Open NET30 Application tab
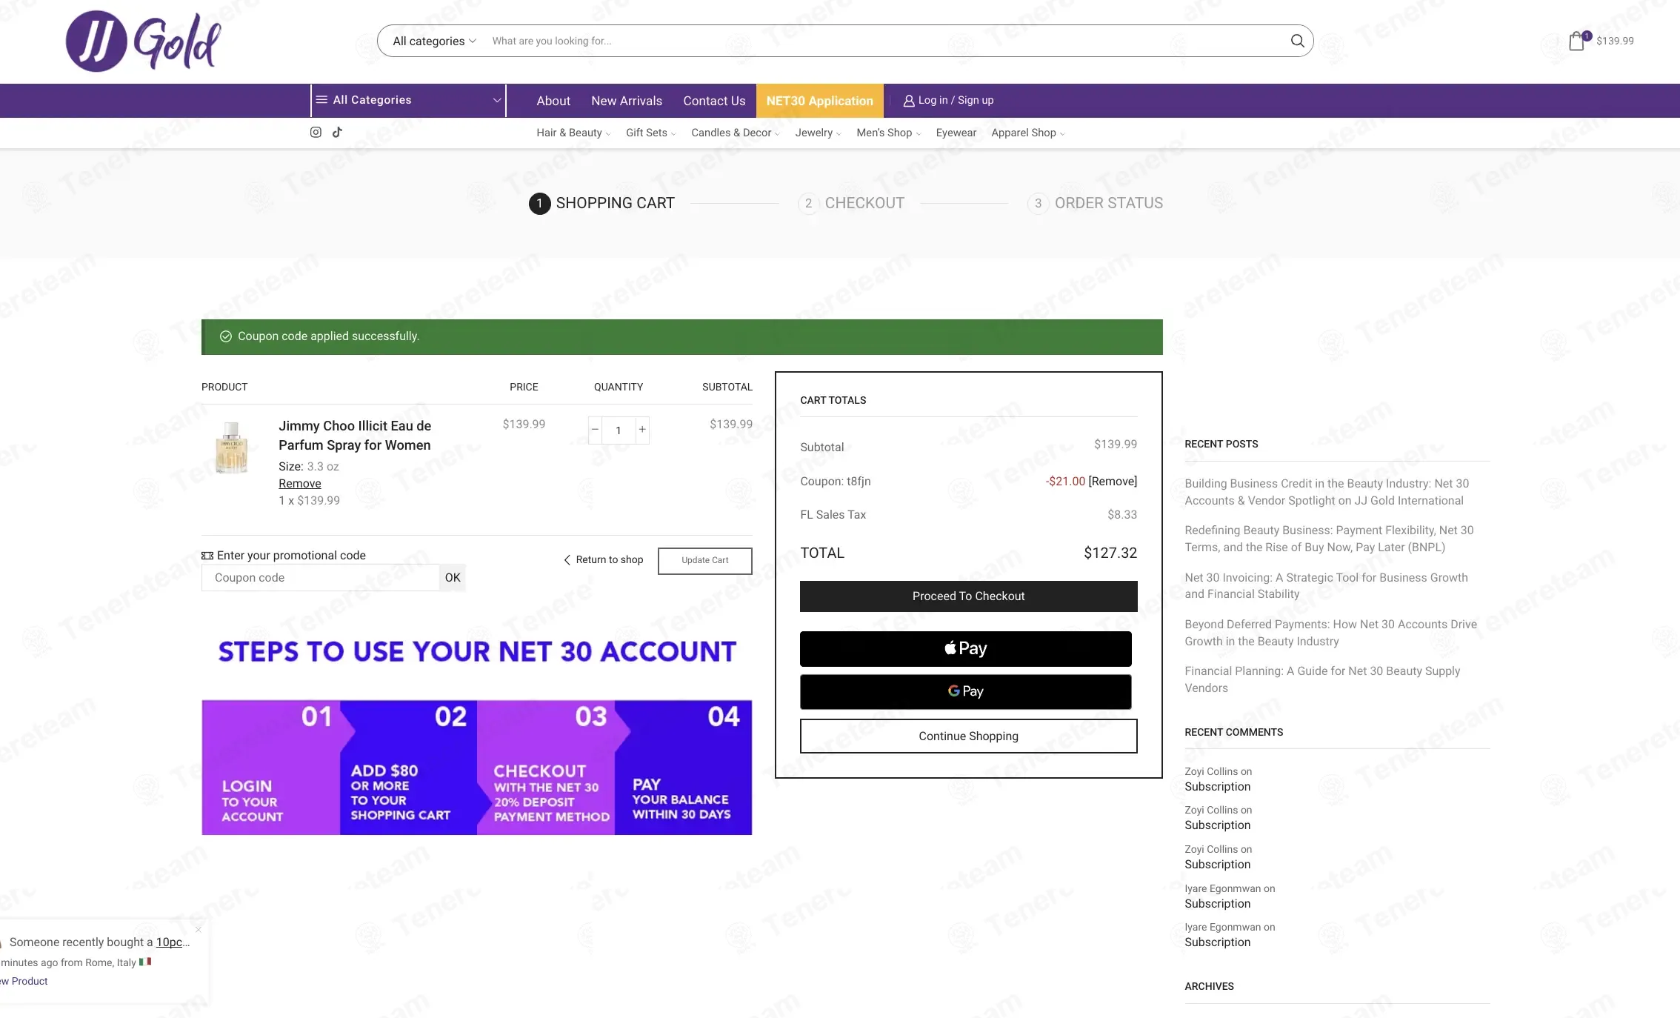This screenshot has width=1680, height=1018. [x=819, y=101]
